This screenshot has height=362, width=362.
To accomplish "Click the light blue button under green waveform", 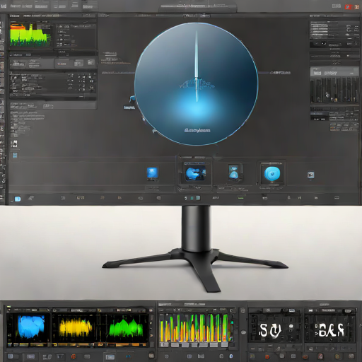I will pos(110,356).
